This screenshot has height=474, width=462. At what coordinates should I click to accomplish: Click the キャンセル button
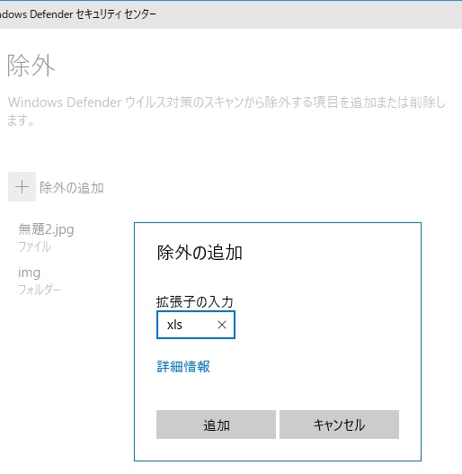(339, 425)
